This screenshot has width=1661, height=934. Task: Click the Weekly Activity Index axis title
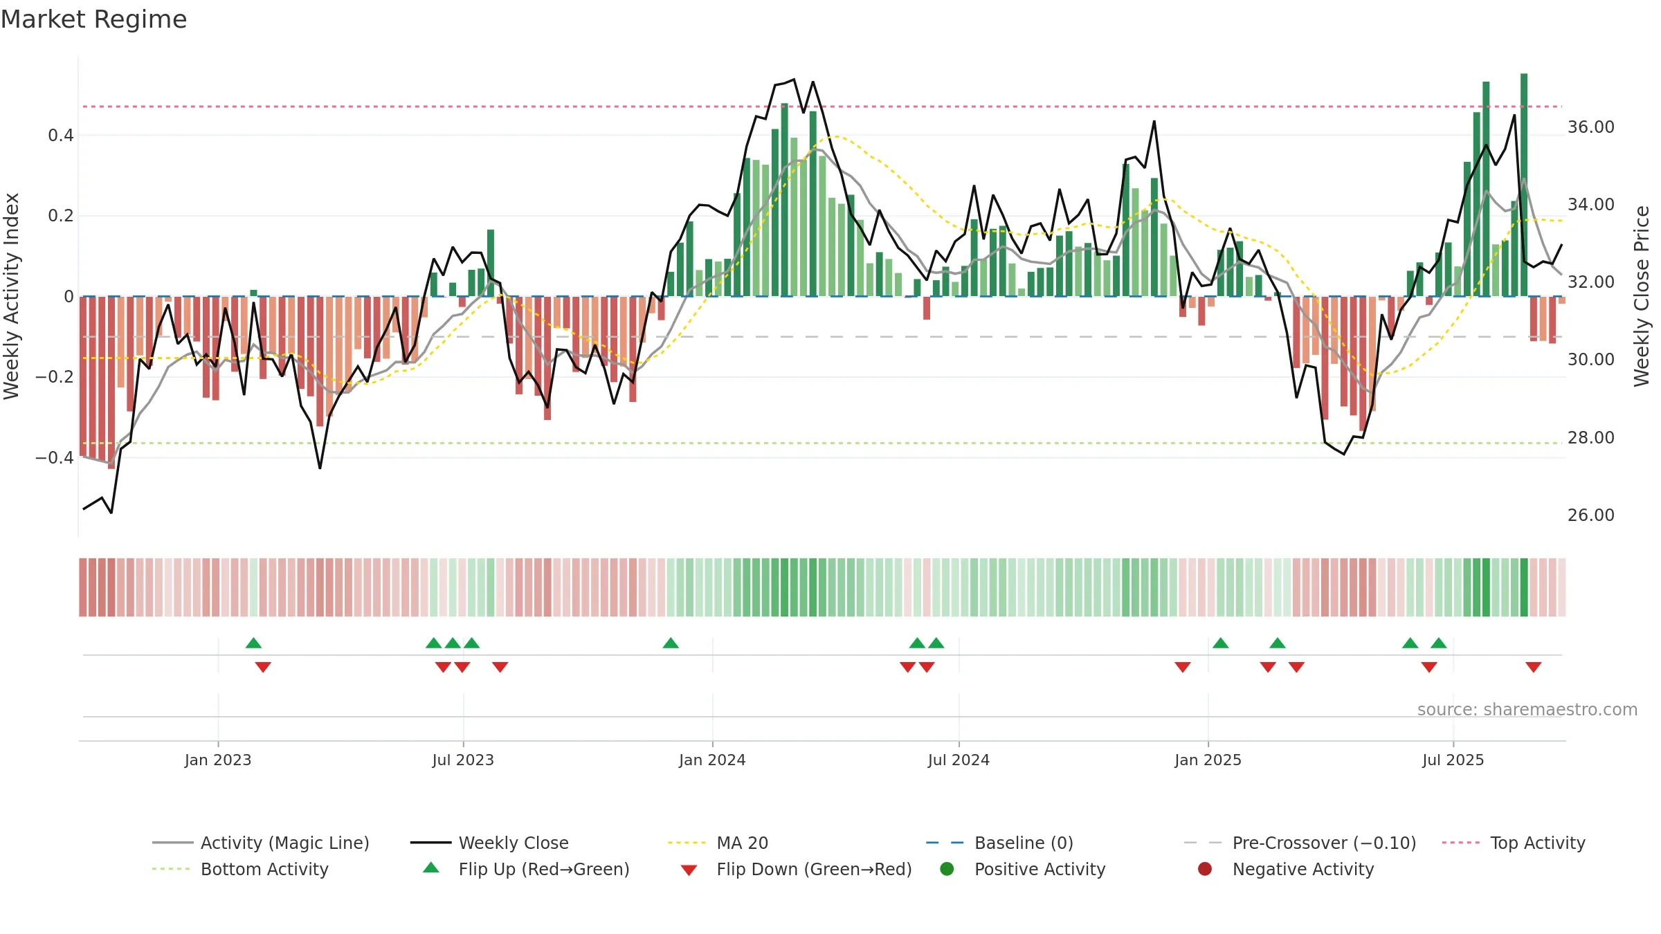(12, 296)
